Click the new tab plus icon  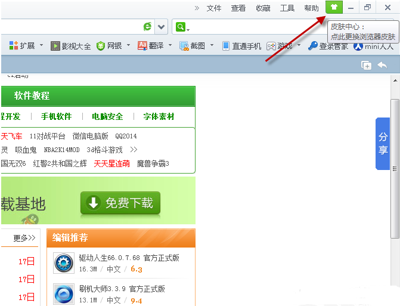(x=367, y=66)
